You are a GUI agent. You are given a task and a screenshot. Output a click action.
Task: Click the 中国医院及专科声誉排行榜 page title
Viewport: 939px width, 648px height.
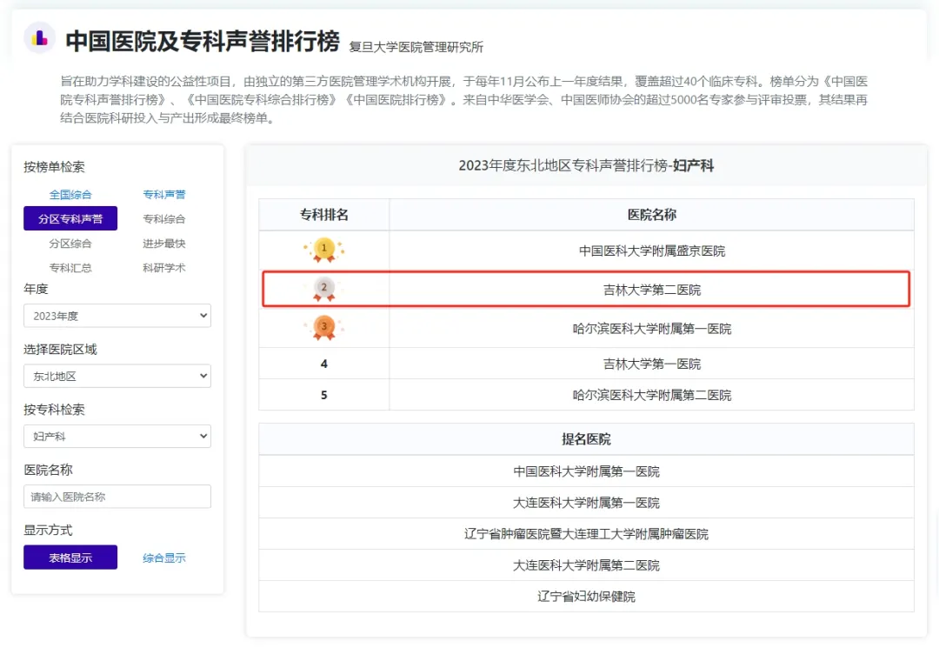click(x=203, y=41)
